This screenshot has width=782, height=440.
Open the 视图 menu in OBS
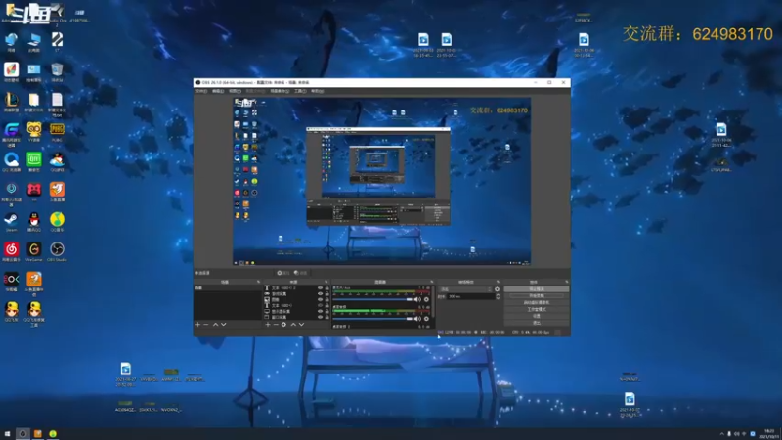tap(235, 91)
